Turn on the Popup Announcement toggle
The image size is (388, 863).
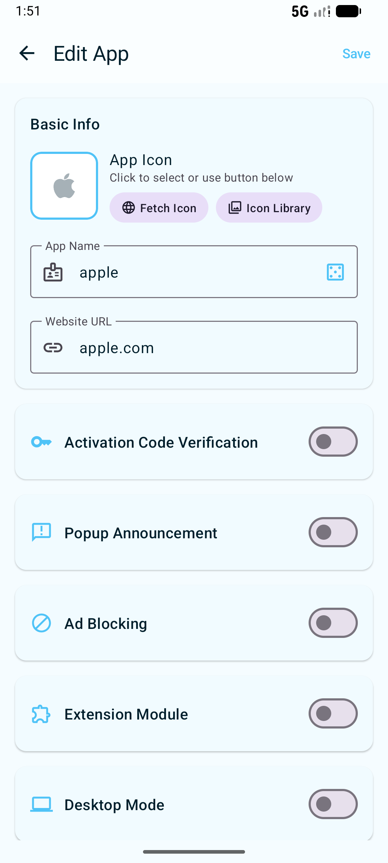point(333,532)
